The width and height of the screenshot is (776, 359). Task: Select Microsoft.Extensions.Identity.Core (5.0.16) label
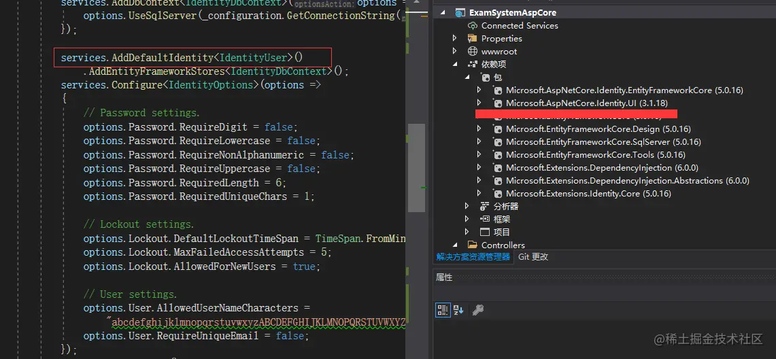click(588, 193)
